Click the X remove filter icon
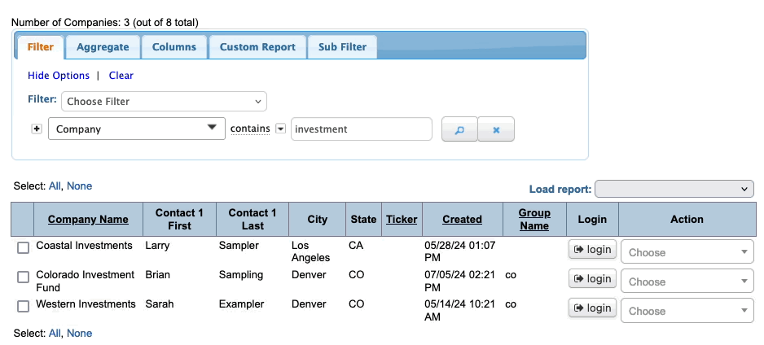The image size is (764, 345). (496, 129)
